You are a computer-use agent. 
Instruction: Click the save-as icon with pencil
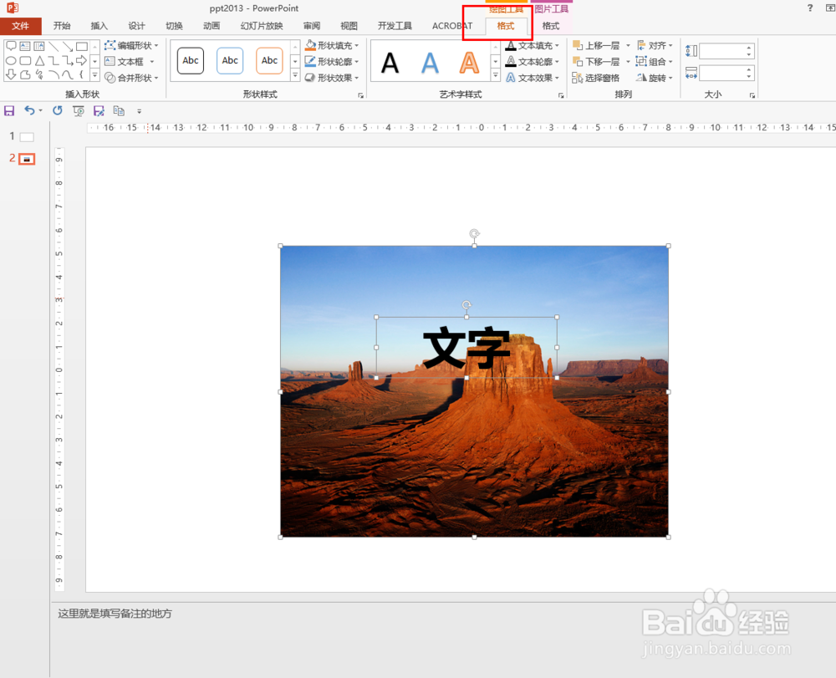point(99,111)
